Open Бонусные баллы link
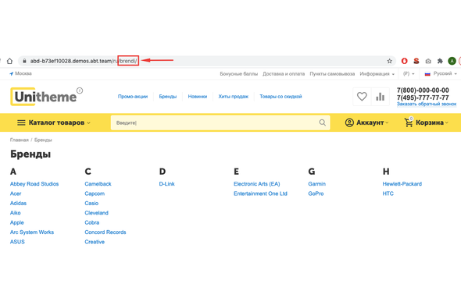 [239, 73]
